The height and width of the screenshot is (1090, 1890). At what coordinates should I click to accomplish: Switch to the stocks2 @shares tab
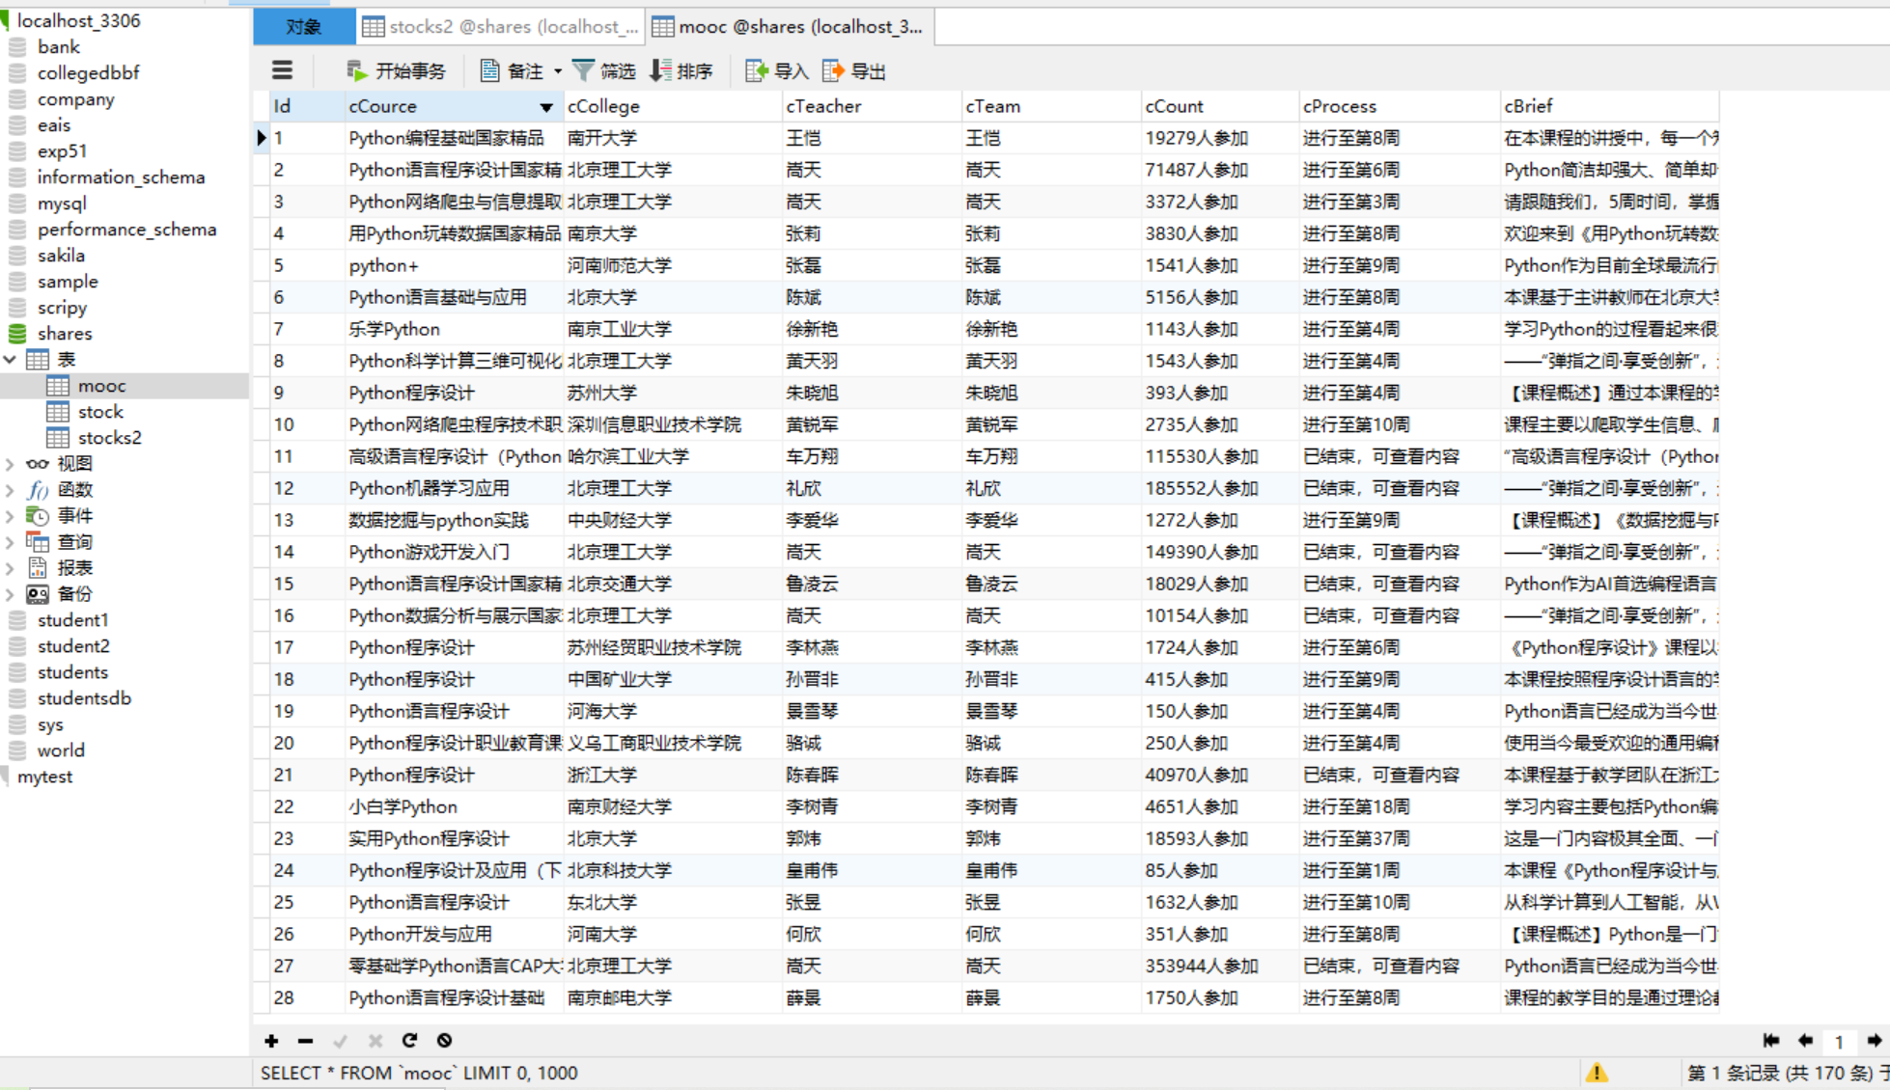pos(501,27)
